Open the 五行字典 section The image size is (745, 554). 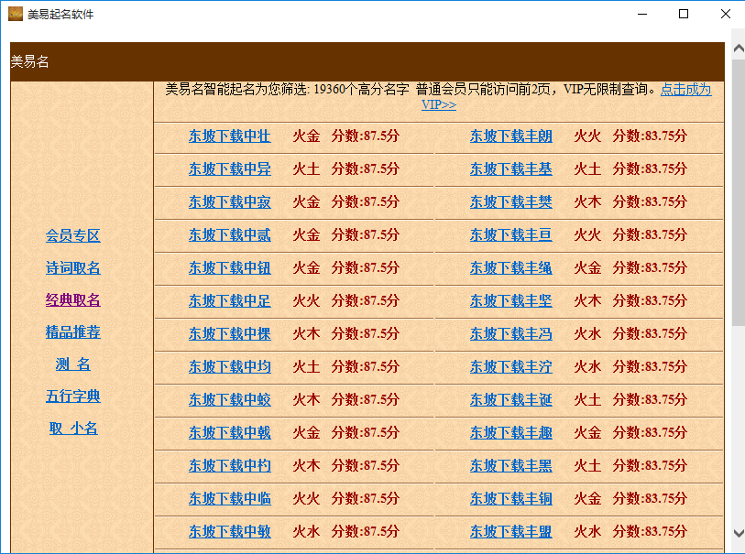(x=73, y=396)
